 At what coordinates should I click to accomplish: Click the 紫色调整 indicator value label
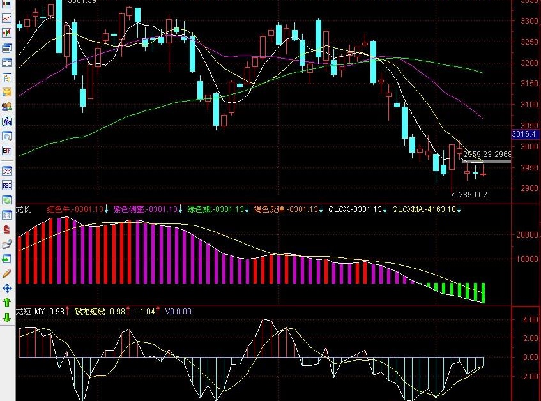145,209
